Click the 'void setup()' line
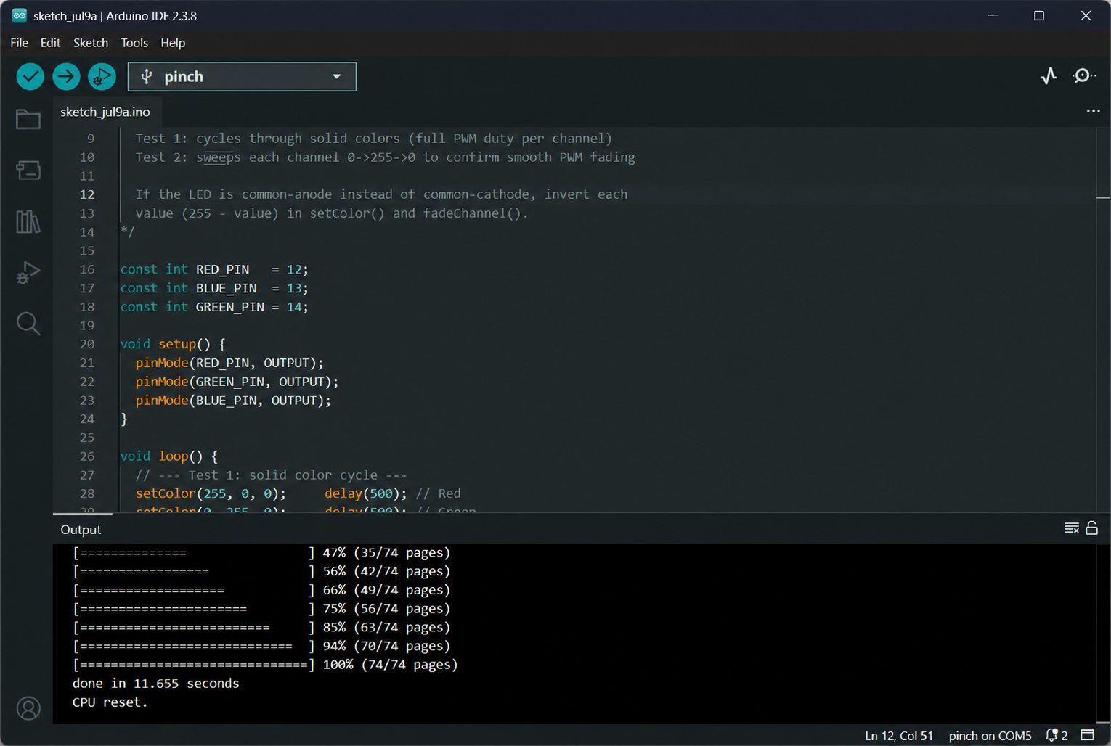 (x=173, y=344)
